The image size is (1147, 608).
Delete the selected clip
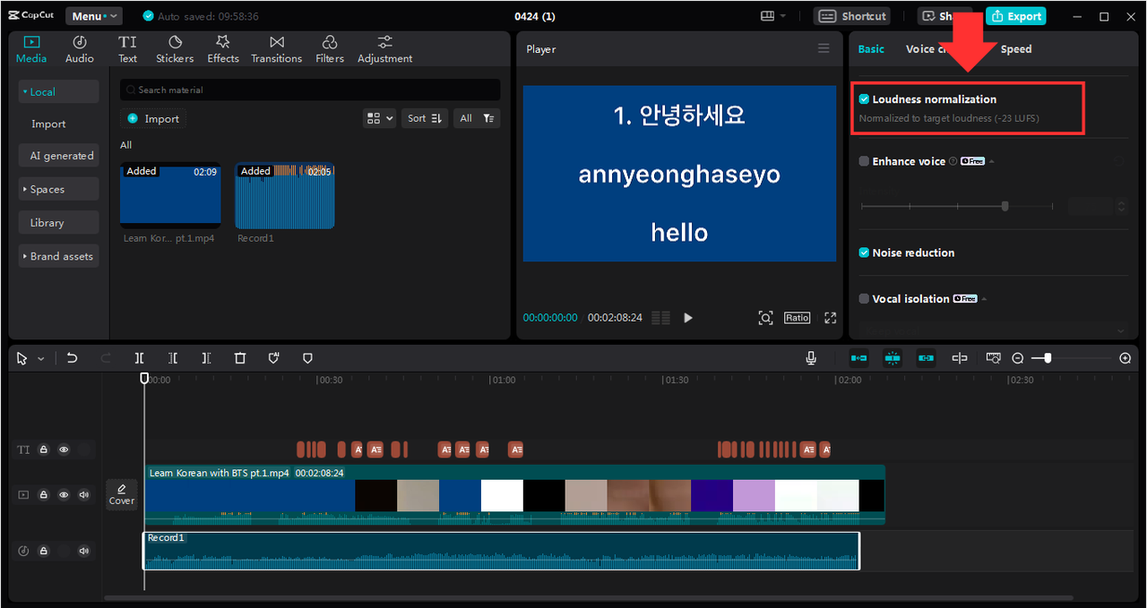tap(240, 358)
